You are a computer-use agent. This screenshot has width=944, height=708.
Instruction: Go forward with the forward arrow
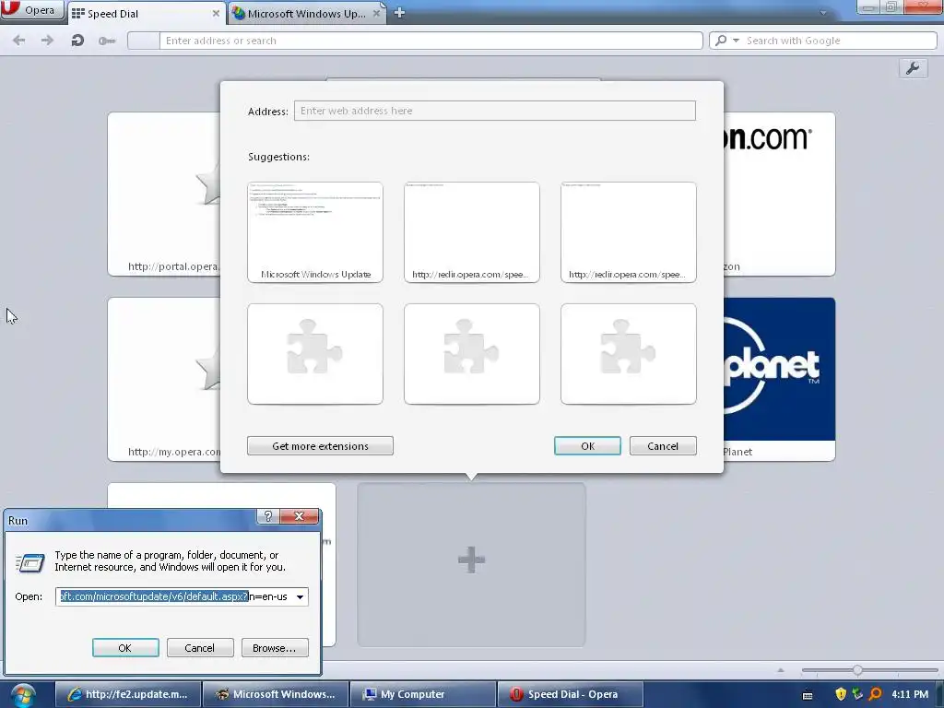coord(47,41)
